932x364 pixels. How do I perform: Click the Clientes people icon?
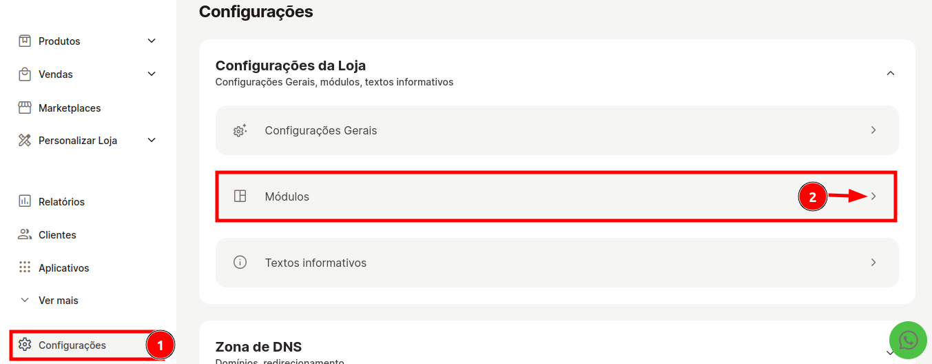[x=25, y=234]
